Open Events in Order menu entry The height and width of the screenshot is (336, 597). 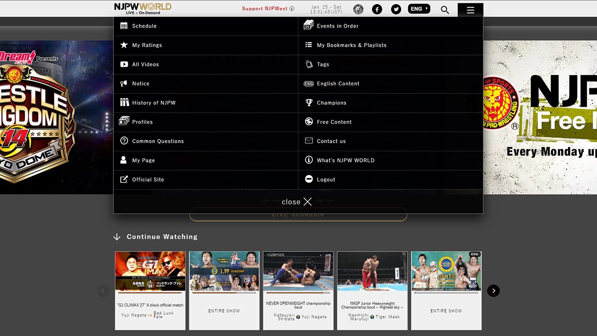pos(390,26)
